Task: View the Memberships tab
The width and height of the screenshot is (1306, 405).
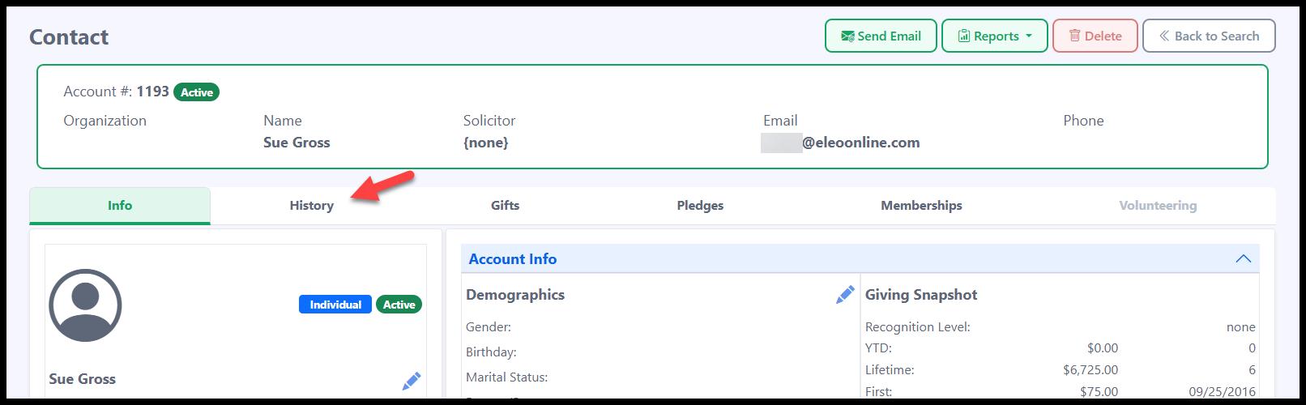Action: tap(921, 206)
